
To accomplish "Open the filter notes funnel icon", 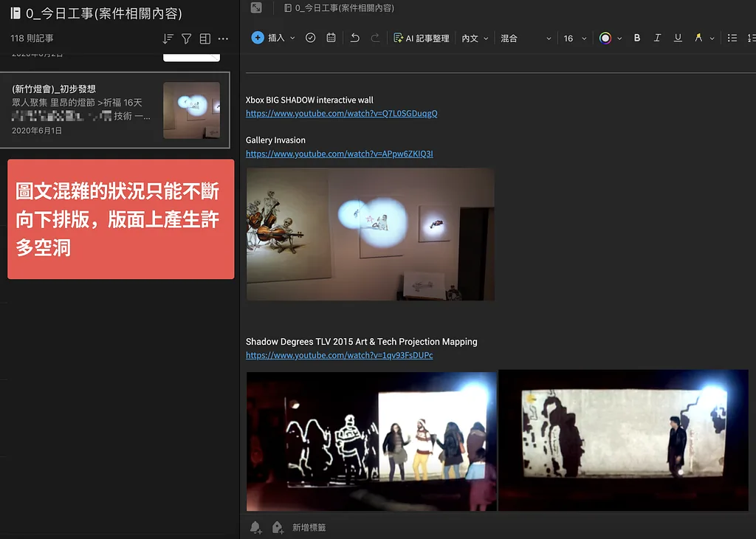I will point(186,38).
